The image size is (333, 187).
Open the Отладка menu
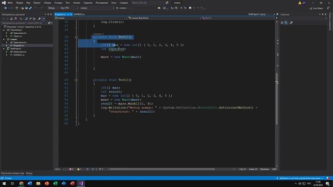point(58,3)
